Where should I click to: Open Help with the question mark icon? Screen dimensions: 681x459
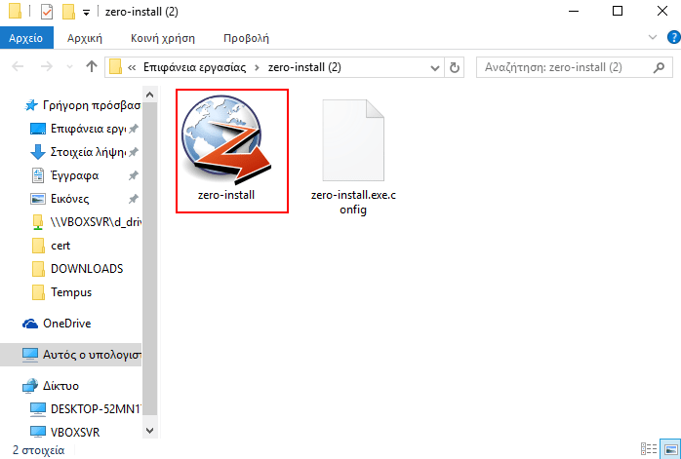pyautogui.click(x=673, y=37)
